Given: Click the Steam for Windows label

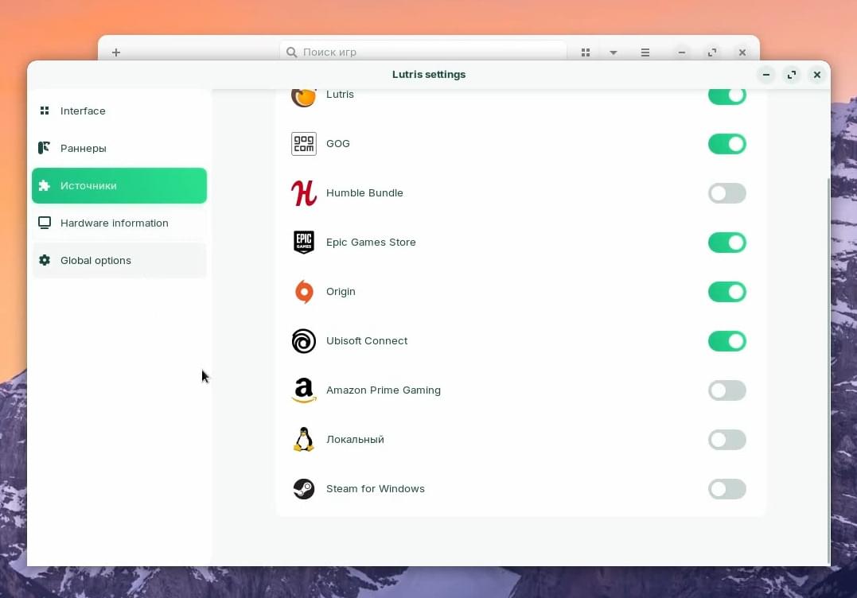Looking at the screenshot, I should coord(376,489).
